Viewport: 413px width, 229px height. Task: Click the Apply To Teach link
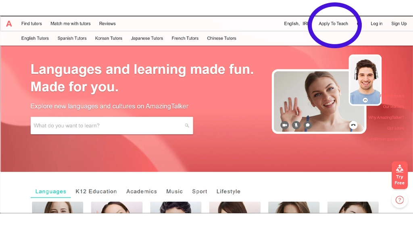tap(333, 24)
